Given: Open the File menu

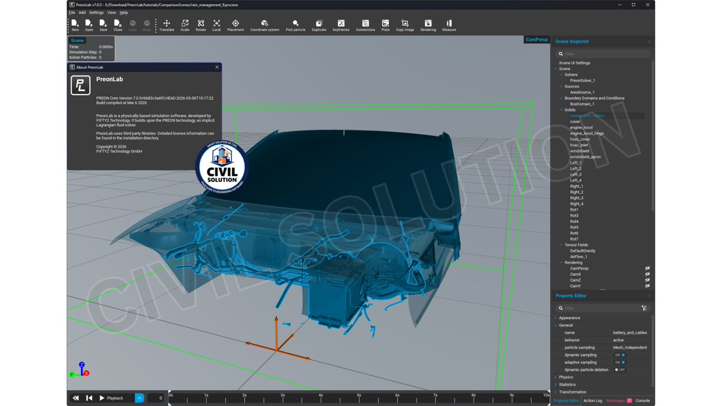Looking at the screenshot, I should tap(72, 13).
